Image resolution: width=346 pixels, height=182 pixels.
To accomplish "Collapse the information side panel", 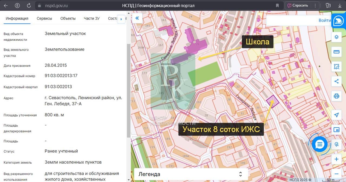I will [x=137, y=18].
